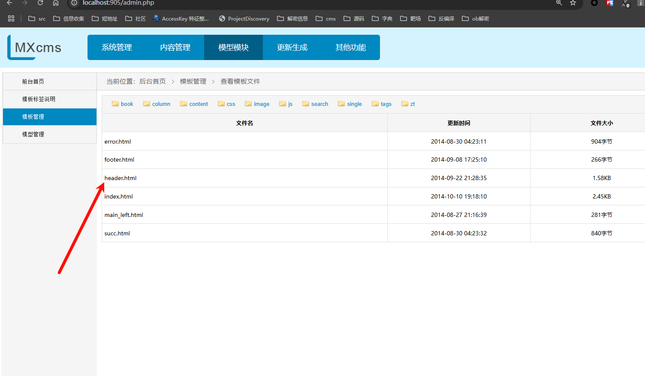Open the 系统管理 top menu

[x=117, y=47]
